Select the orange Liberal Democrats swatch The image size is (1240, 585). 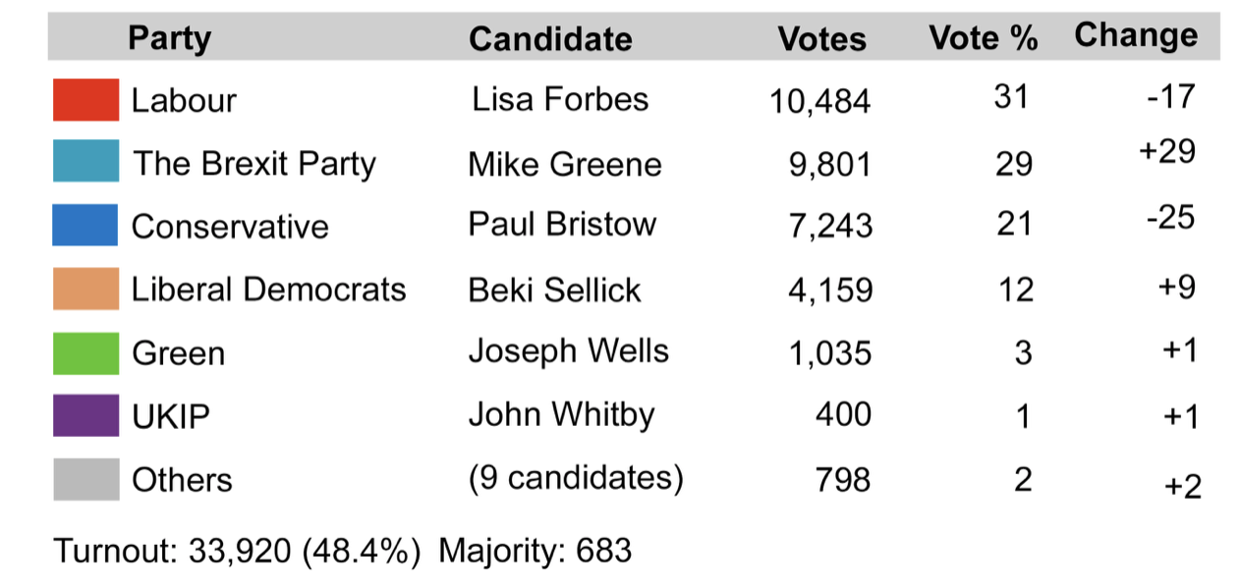tap(85, 289)
